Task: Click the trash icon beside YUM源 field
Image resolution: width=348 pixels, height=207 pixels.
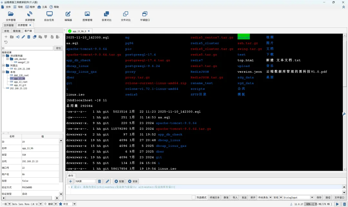Action: tap(99, 181)
